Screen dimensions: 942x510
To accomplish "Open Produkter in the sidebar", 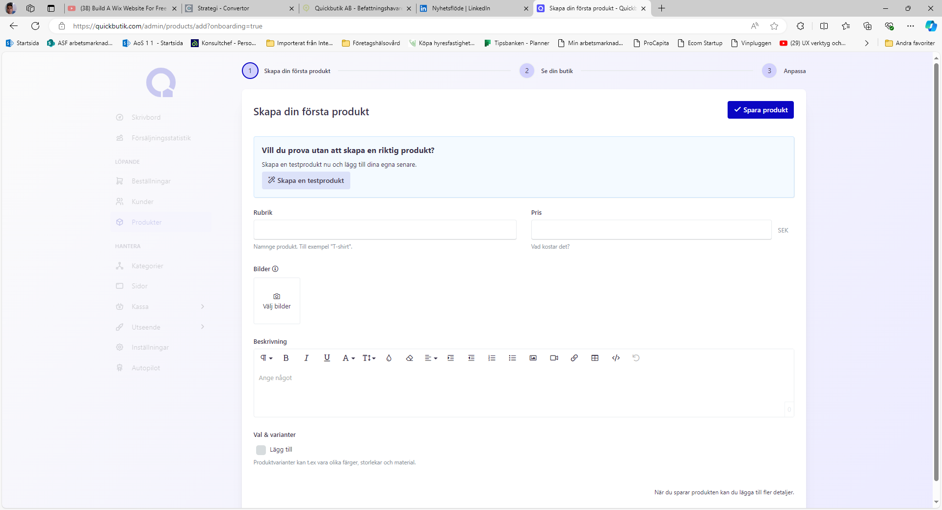I will point(146,222).
